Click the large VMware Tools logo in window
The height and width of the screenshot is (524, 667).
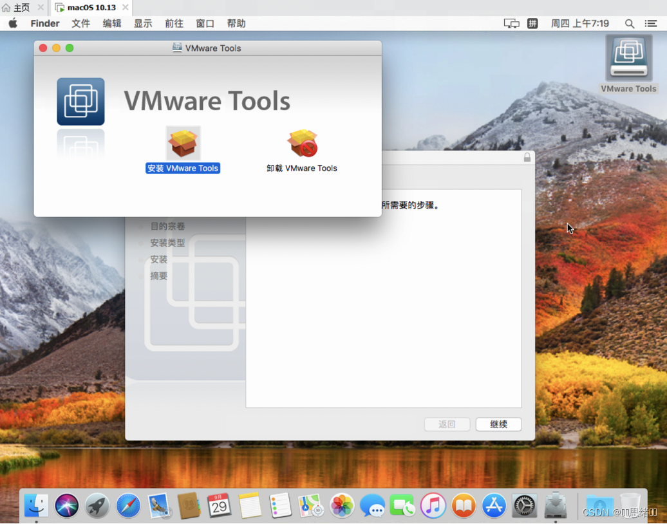[81, 101]
